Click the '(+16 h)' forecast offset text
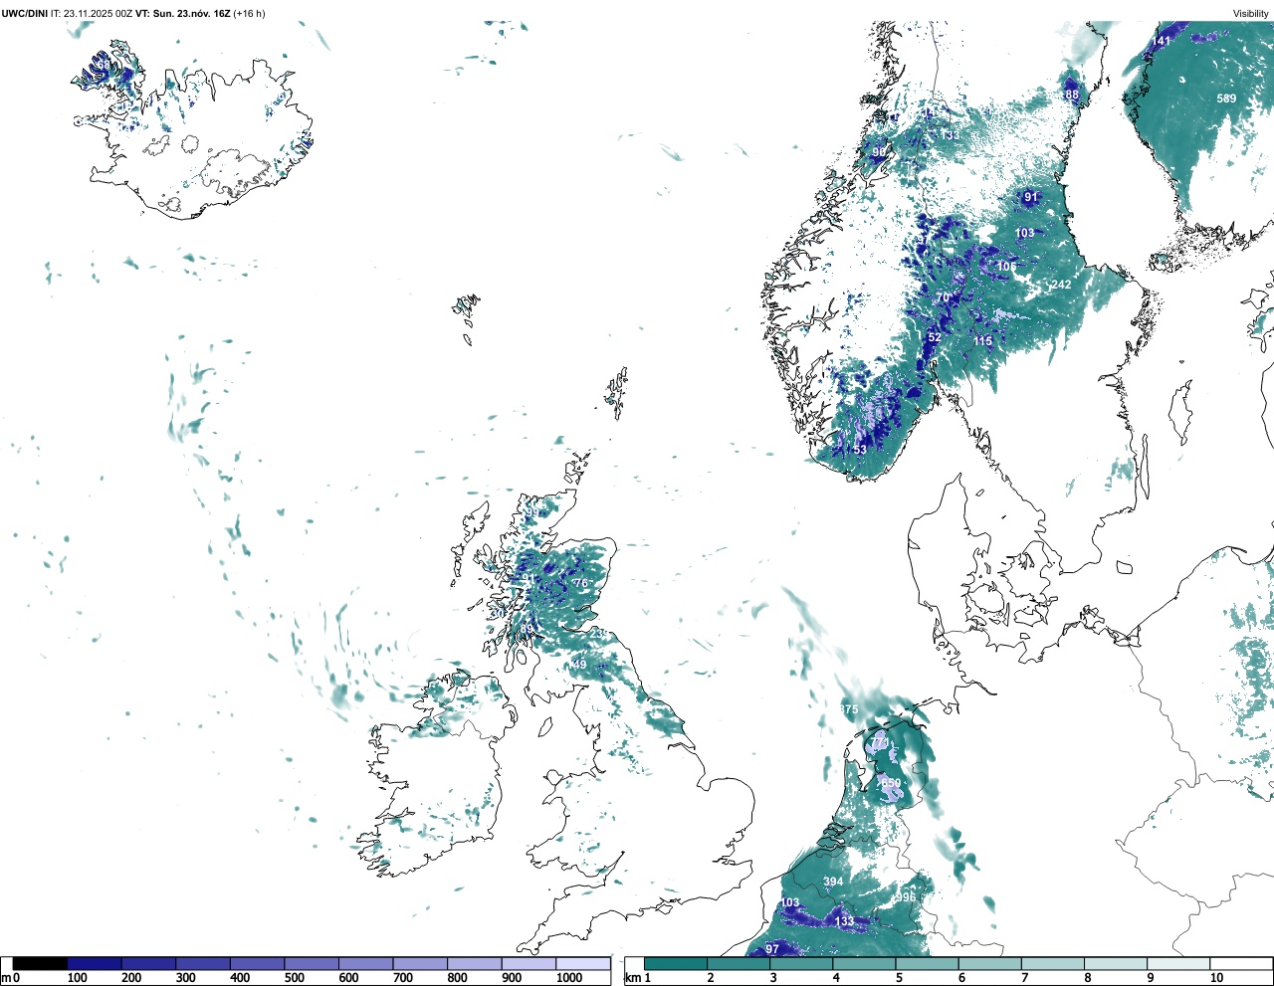The width and height of the screenshot is (1274, 986). coord(249,14)
